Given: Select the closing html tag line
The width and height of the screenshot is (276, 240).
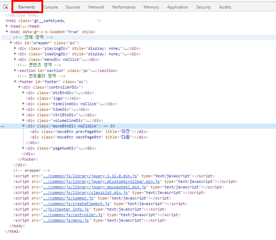Looking at the screenshot, I should pyautogui.click(x=13, y=232).
